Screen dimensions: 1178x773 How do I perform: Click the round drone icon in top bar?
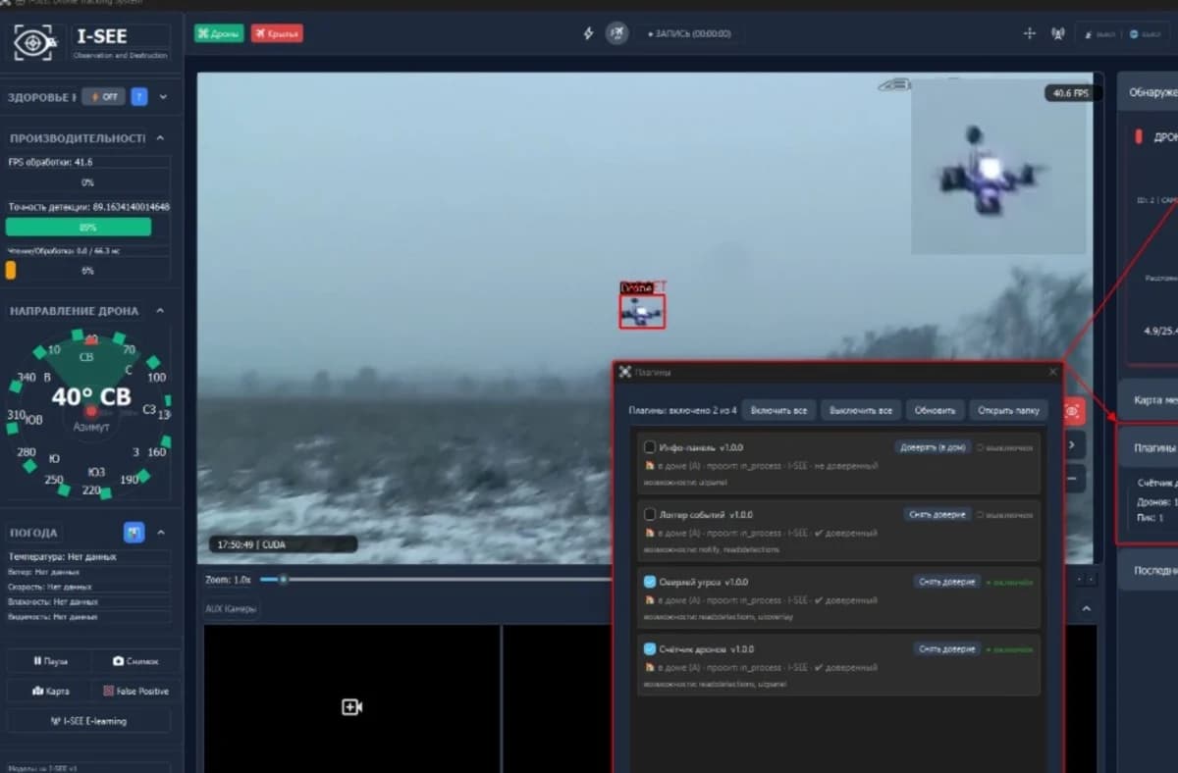pos(616,33)
